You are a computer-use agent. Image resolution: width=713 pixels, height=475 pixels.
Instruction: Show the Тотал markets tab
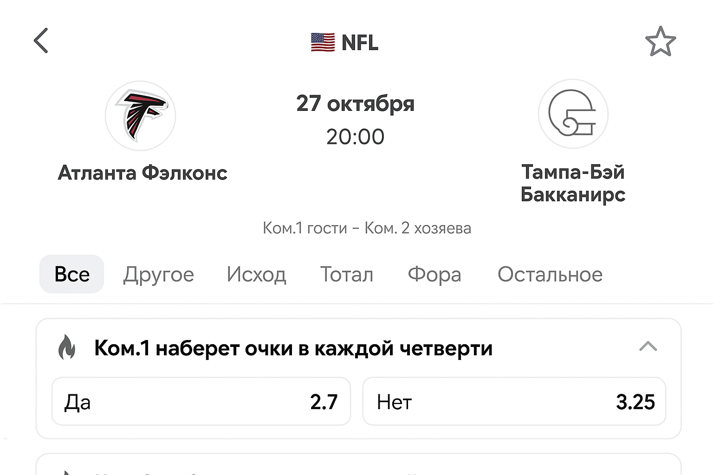tap(347, 274)
